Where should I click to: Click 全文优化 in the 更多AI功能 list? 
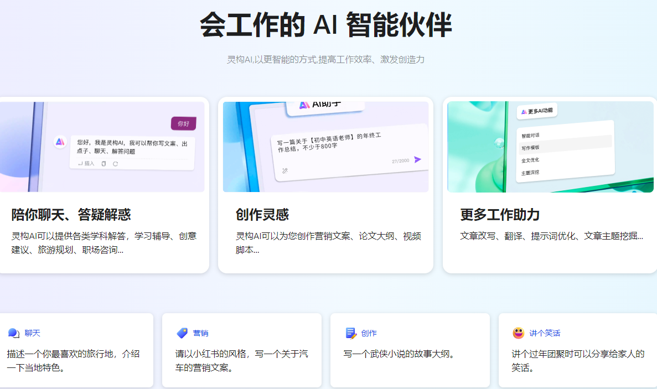click(x=530, y=160)
